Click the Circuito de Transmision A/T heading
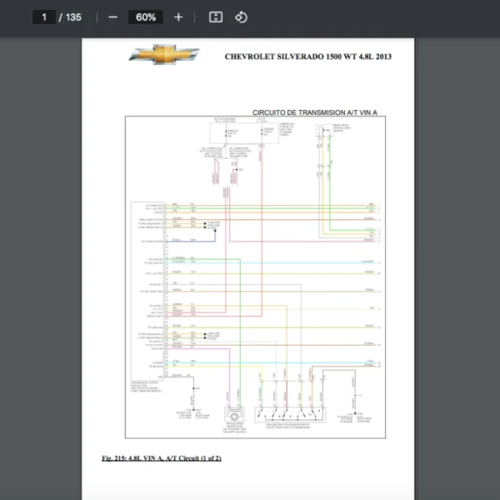Screen dimensions: 500x500 320,112
